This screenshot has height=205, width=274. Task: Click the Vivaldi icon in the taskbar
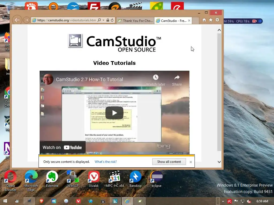coord(78,201)
